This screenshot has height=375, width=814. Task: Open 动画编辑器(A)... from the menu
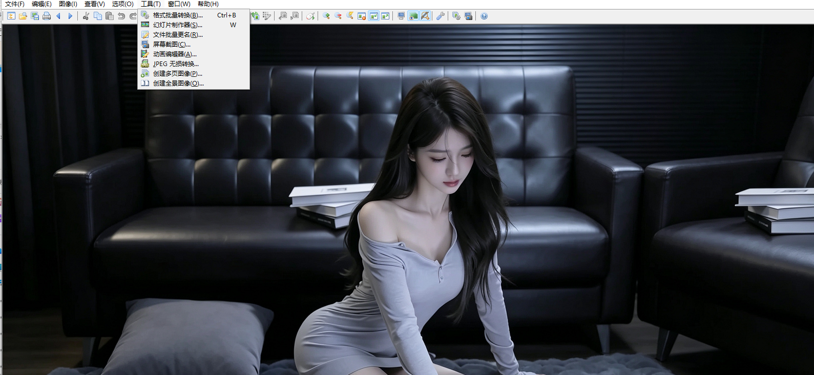pyautogui.click(x=194, y=54)
